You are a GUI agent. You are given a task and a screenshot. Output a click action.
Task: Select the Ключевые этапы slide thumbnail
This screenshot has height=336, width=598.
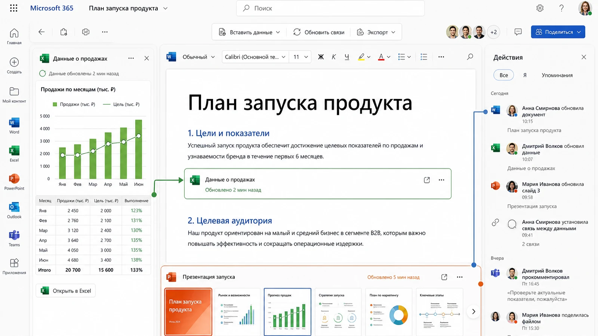440,312
